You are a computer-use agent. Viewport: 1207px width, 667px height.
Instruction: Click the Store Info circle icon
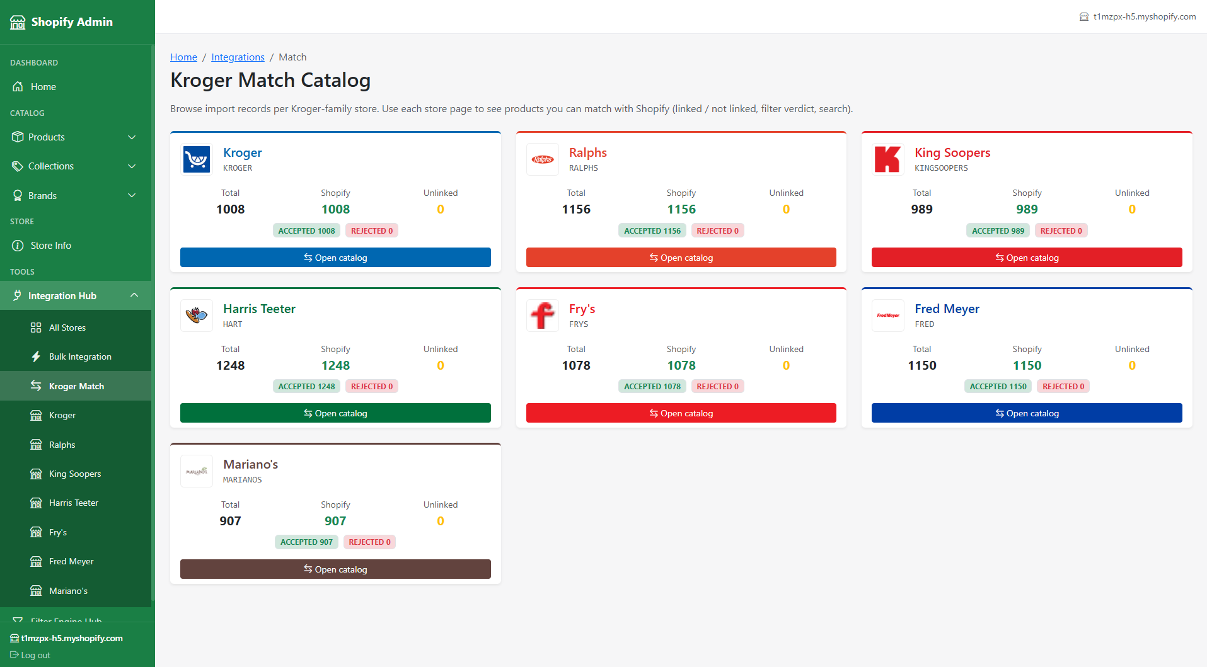pos(18,246)
